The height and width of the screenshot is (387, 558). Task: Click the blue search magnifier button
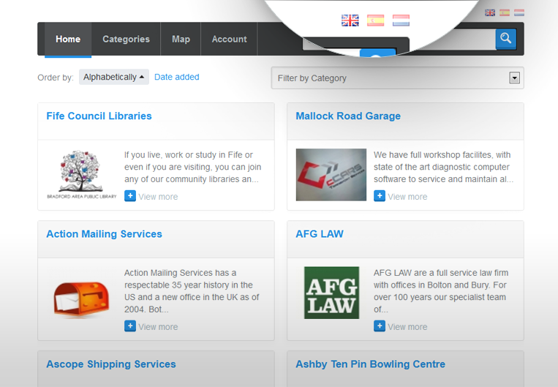click(505, 39)
